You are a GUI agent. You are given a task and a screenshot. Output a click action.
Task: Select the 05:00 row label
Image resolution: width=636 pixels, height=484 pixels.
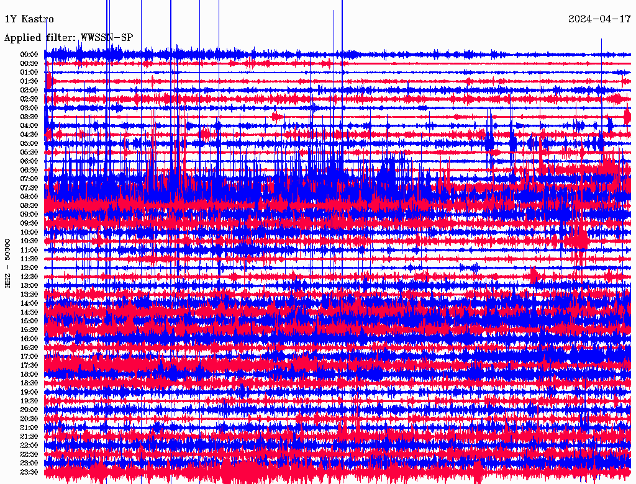coord(29,143)
